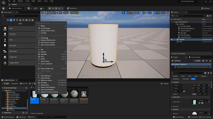
Task: Open the Settings button in top toolbar
Action: point(206,8)
